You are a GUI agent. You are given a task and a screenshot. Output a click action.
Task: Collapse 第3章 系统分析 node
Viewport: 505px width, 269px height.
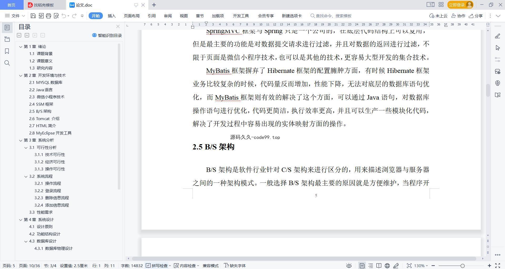[x=21, y=140]
